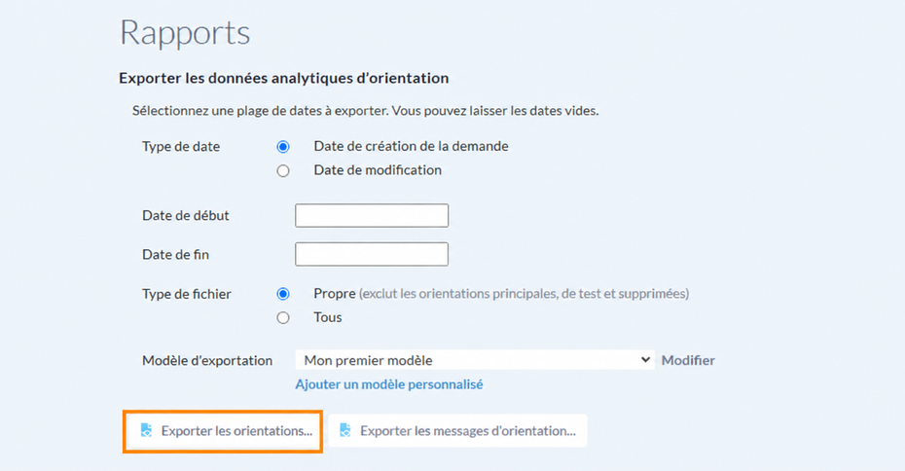905x471 pixels.
Task: Open Ajouter un modèle personnalisé link
Action: click(389, 384)
